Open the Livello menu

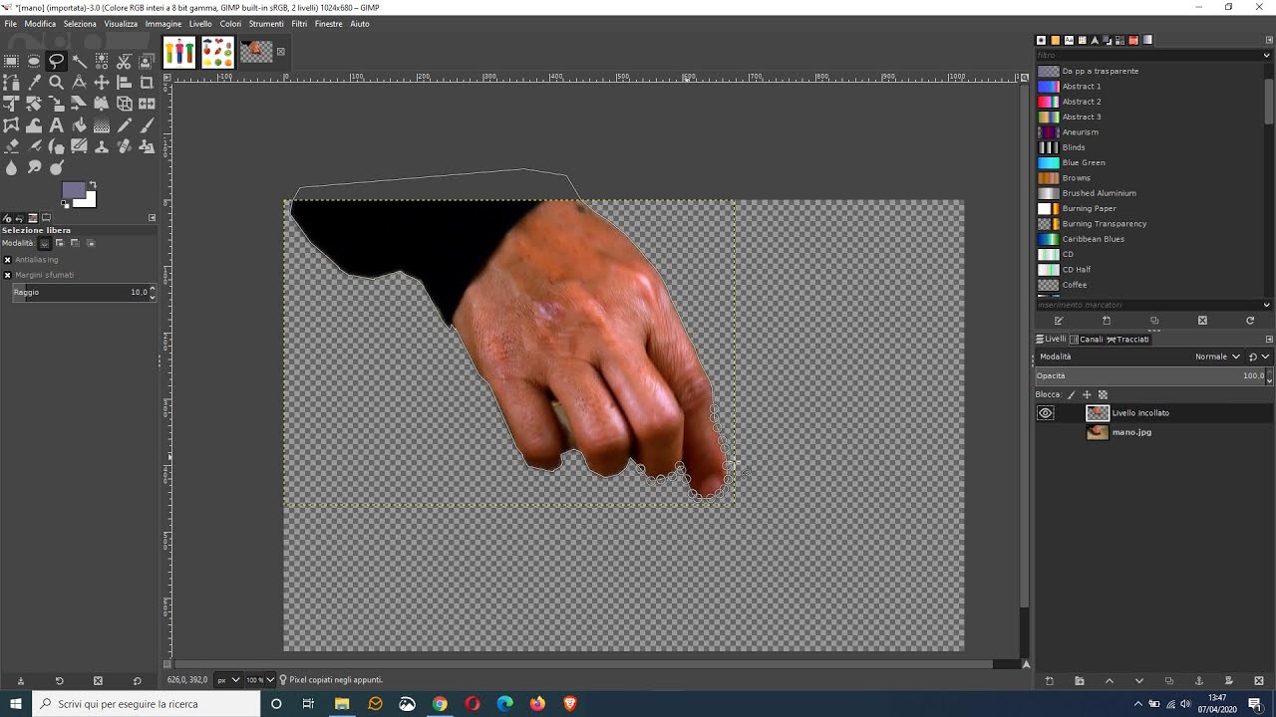pyautogui.click(x=200, y=24)
